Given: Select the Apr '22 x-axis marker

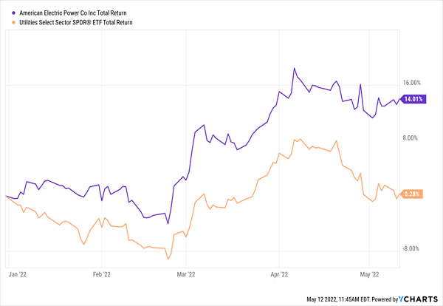Looking at the screenshot, I should click(278, 274).
